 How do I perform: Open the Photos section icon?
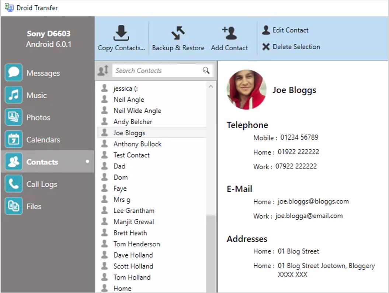pyautogui.click(x=14, y=117)
